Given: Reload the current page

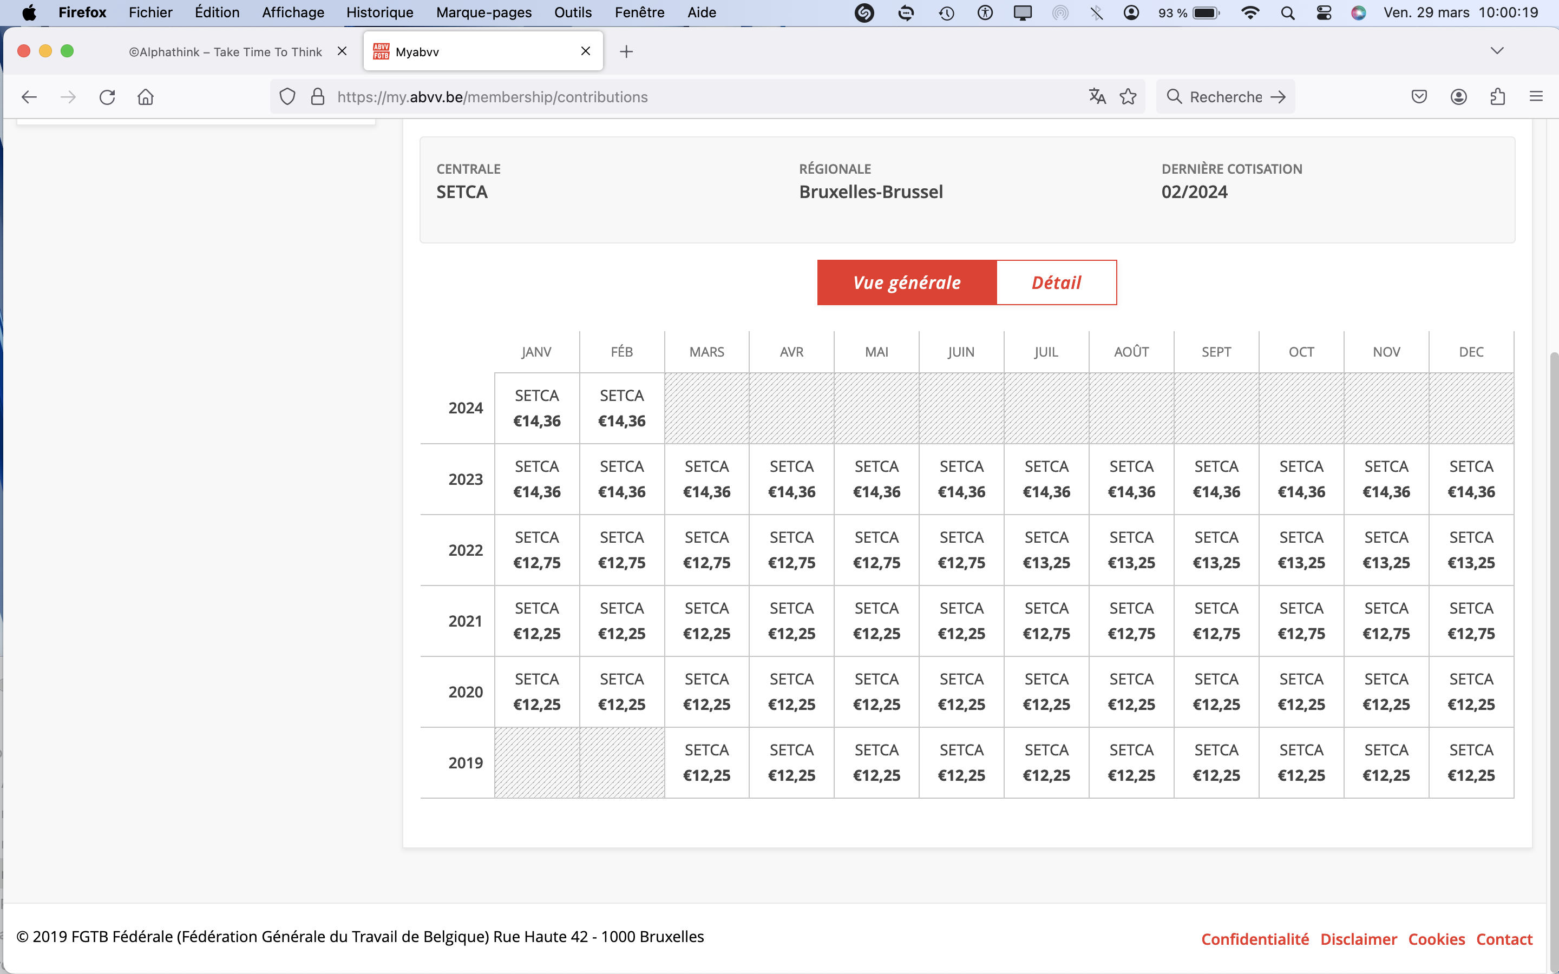Looking at the screenshot, I should point(107,97).
